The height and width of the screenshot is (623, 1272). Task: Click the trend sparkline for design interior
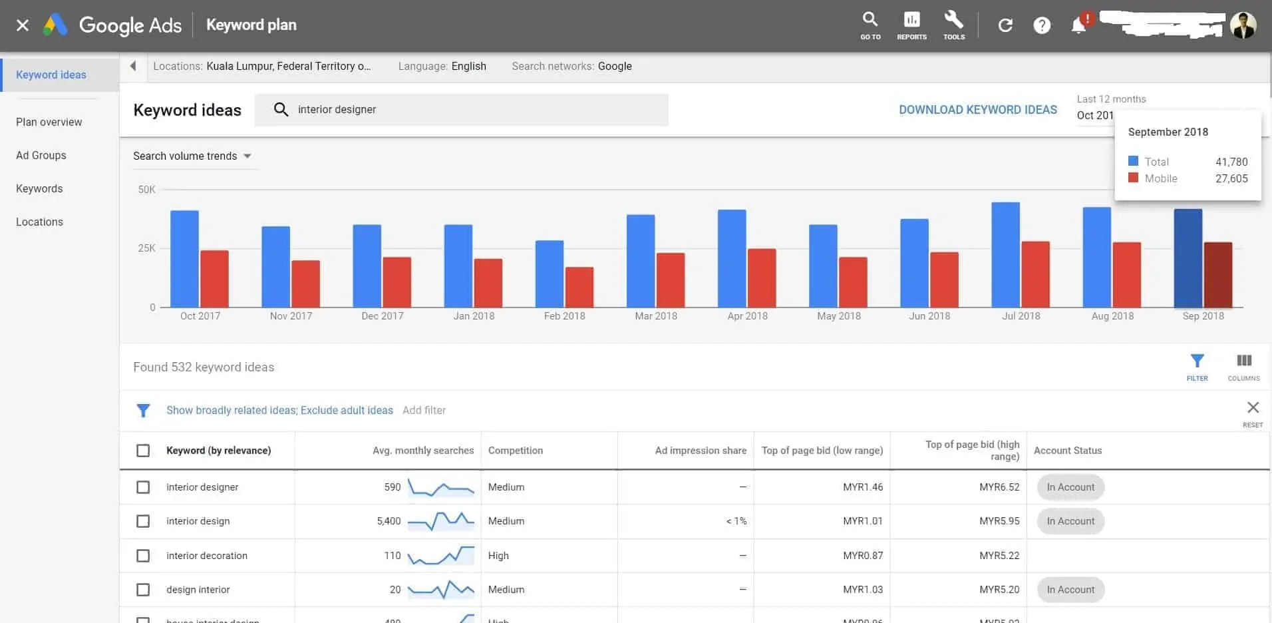click(x=440, y=589)
